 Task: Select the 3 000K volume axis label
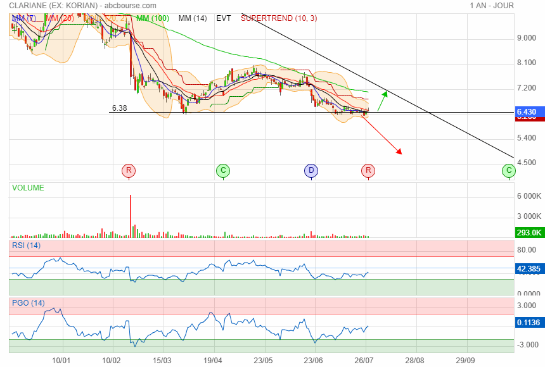(x=529, y=216)
